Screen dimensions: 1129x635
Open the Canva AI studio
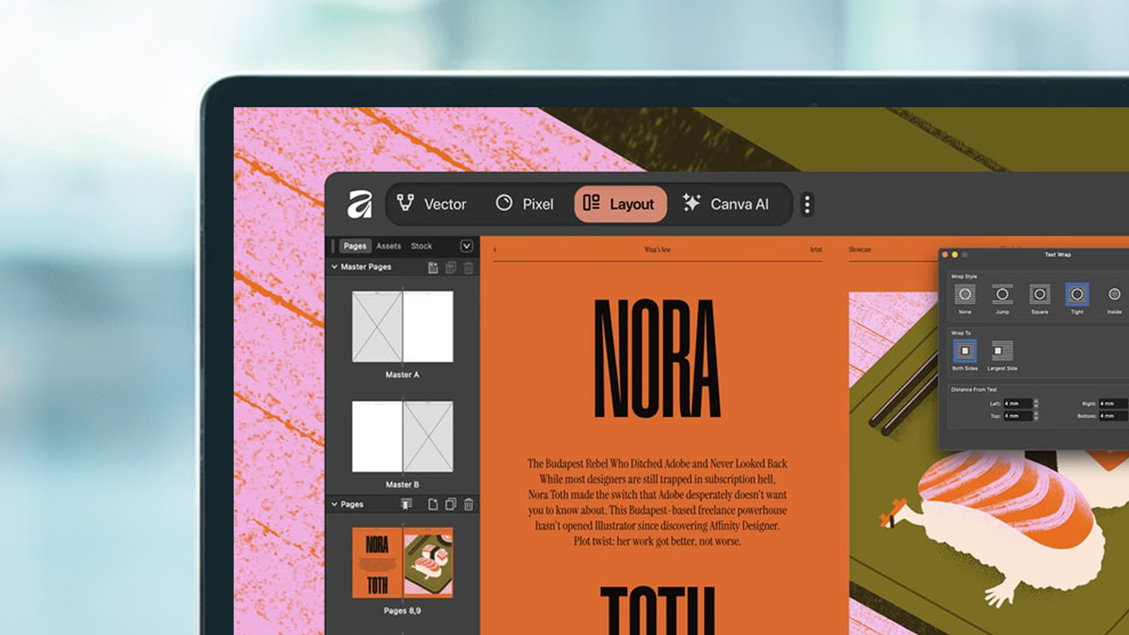pyautogui.click(x=726, y=204)
